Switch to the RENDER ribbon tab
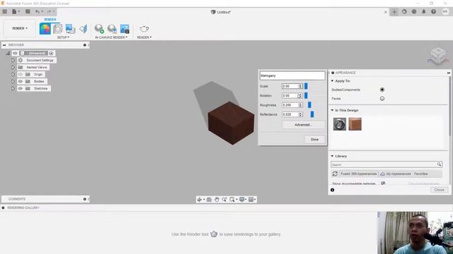453x254 pixels. pos(50,19)
